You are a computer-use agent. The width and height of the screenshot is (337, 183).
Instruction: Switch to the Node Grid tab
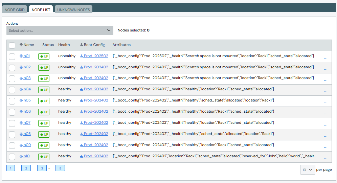[x=15, y=10]
